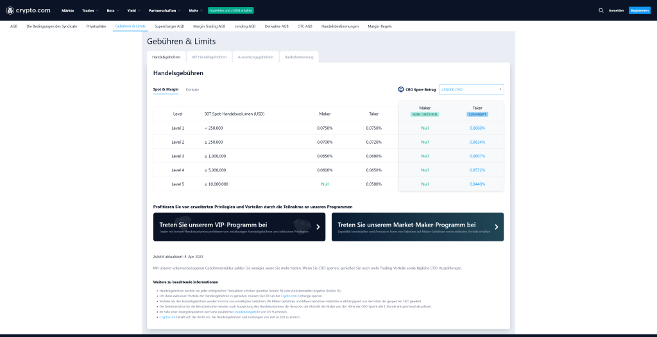Image resolution: width=657 pixels, height=337 pixels.
Task: Open the Partnerschaften dropdown
Action: click(164, 11)
